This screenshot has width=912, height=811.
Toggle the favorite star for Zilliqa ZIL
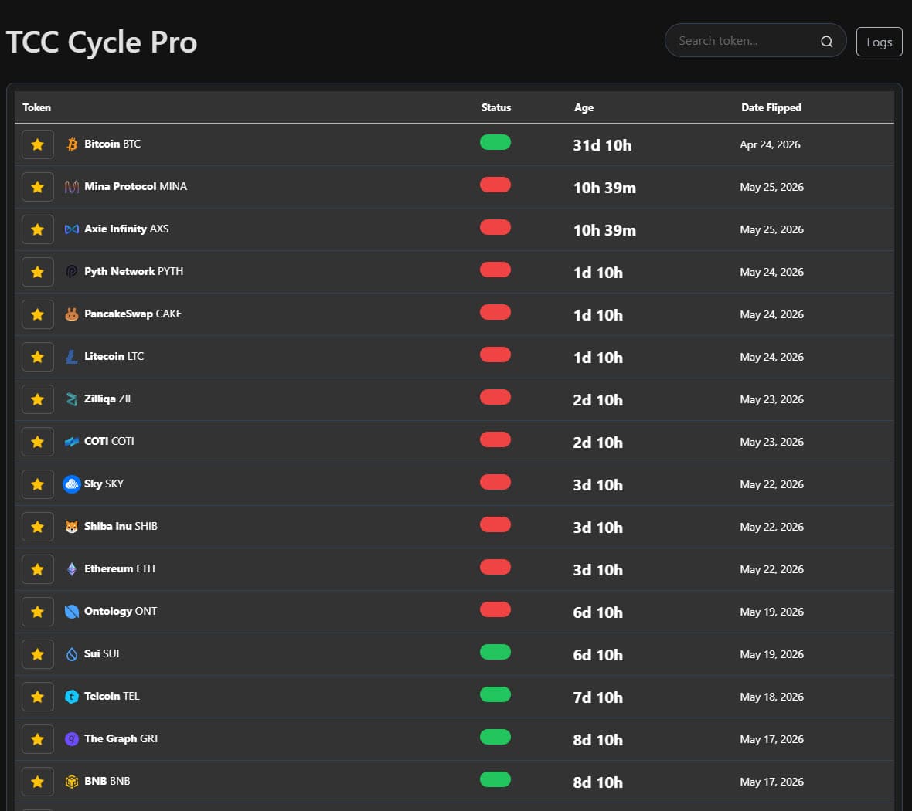pos(38,399)
